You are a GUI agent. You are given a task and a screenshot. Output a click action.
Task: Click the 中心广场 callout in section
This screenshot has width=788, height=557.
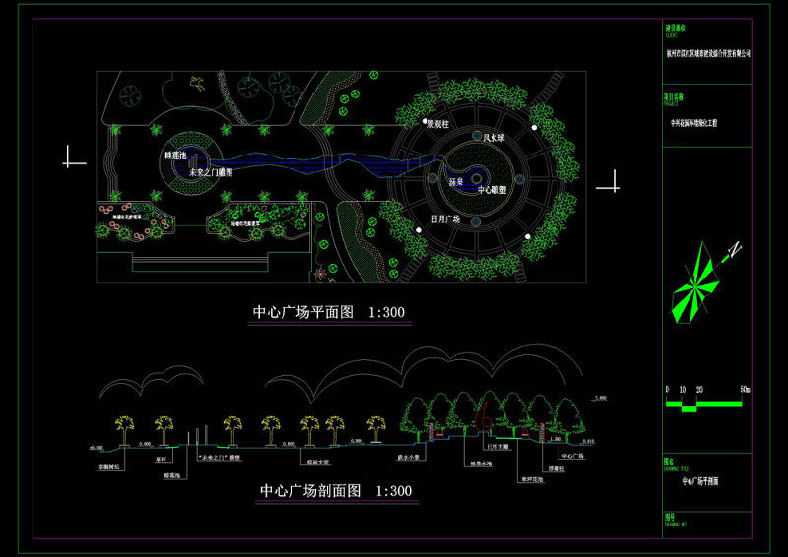tap(572, 456)
